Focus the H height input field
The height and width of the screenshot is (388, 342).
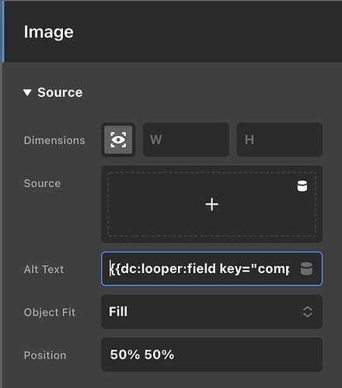[280, 140]
